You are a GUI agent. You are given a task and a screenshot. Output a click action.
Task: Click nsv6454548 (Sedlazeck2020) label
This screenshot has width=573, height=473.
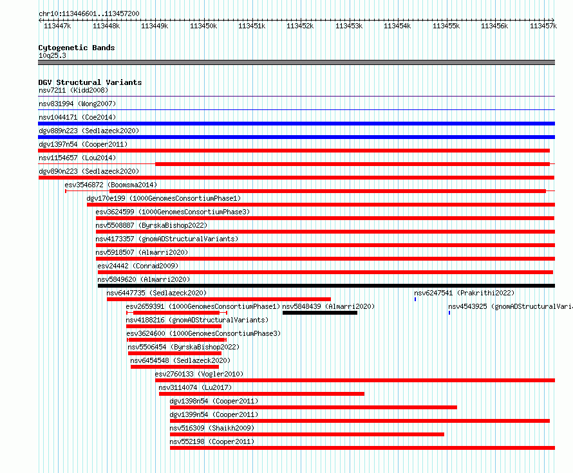click(x=180, y=360)
